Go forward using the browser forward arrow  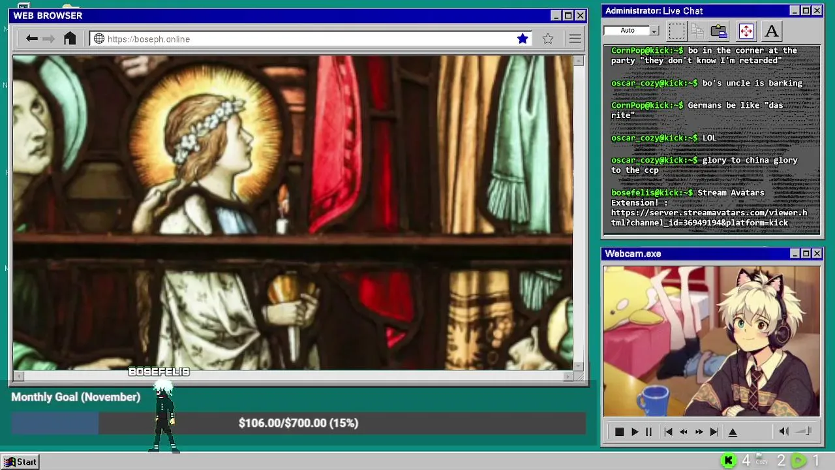[x=48, y=39]
